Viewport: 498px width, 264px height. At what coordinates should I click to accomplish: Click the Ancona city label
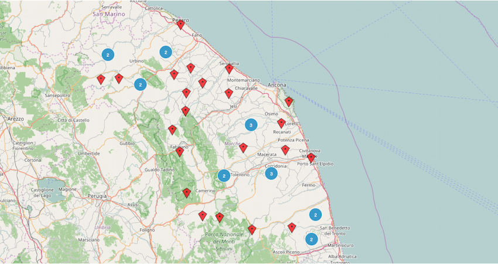(277, 85)
